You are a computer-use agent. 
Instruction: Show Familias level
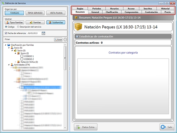pyautogui.click(x=35, y=22)
